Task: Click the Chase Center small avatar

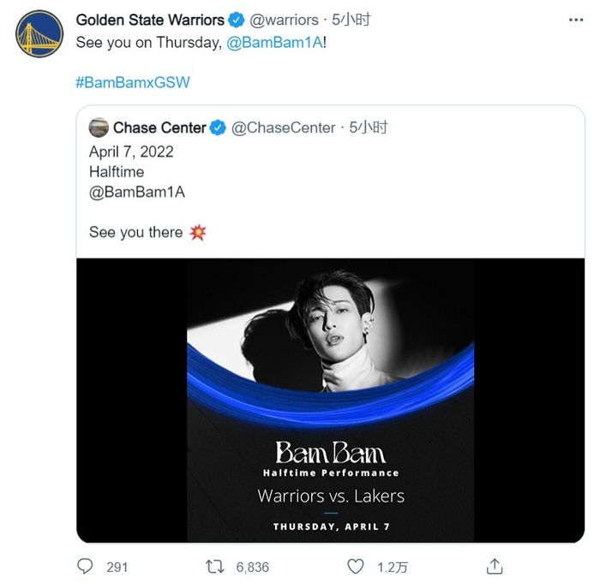Action: pos(99,128)
